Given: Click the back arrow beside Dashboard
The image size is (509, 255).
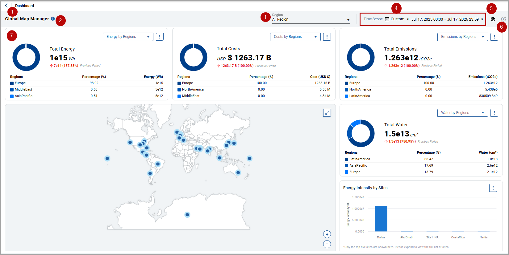Looking at the screenshot, I should tap(6, 6).
